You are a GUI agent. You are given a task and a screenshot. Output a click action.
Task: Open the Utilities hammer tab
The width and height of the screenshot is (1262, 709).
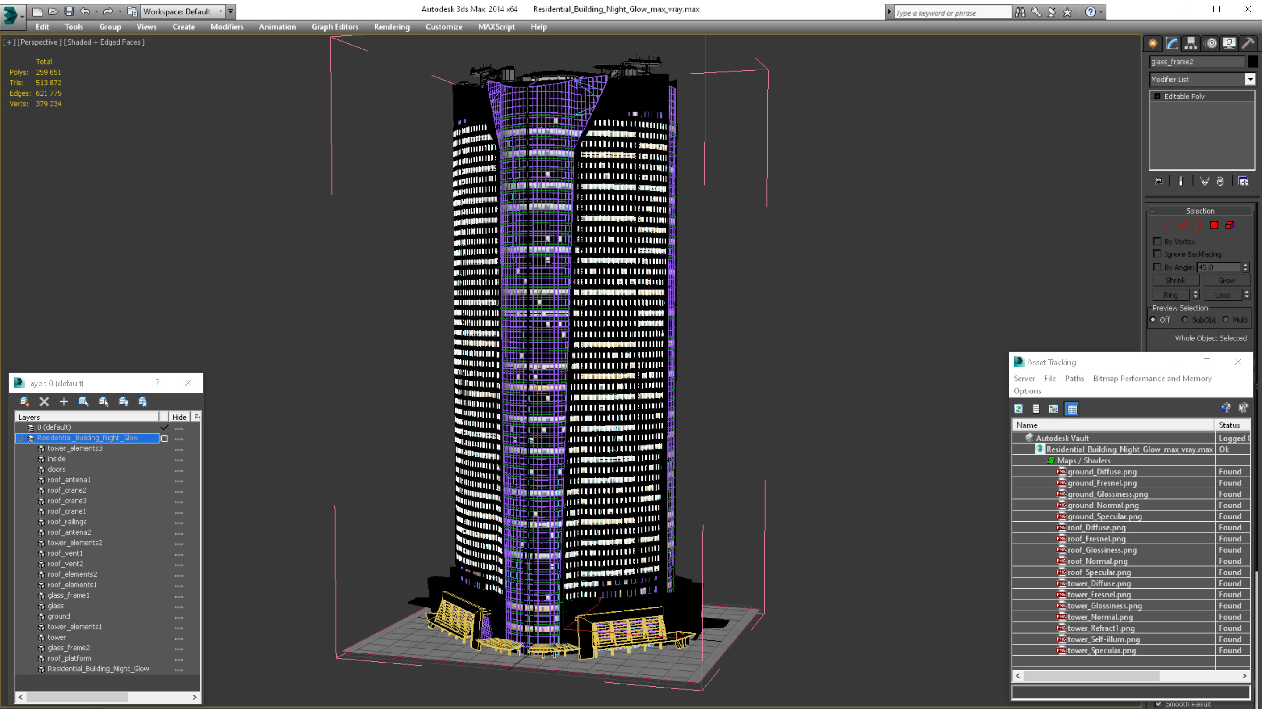pos(1248,44)
